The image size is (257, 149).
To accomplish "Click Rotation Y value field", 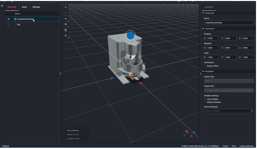I will (x=230, y=48).
